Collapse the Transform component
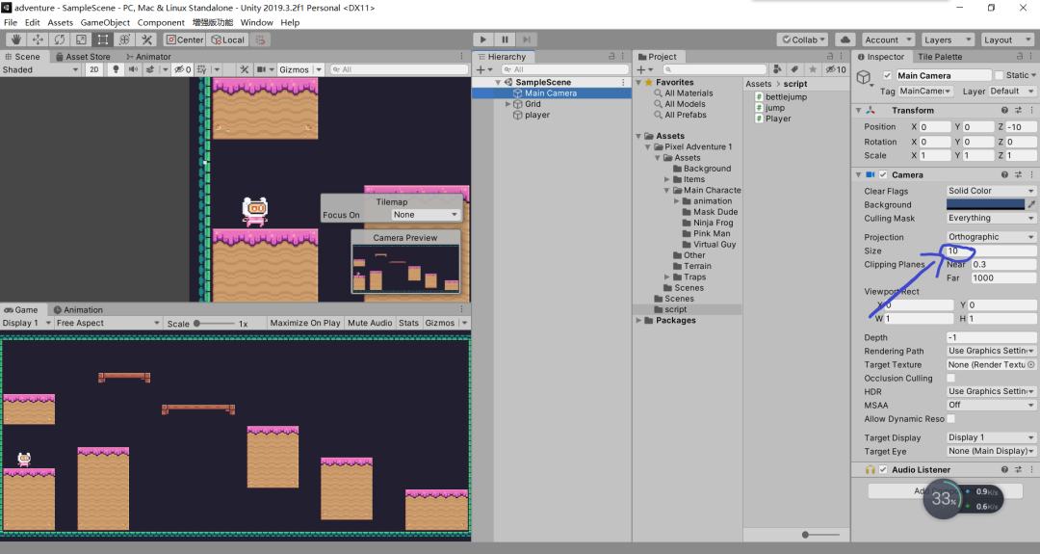Screen dimensions: 1040x554 [858, 110]
